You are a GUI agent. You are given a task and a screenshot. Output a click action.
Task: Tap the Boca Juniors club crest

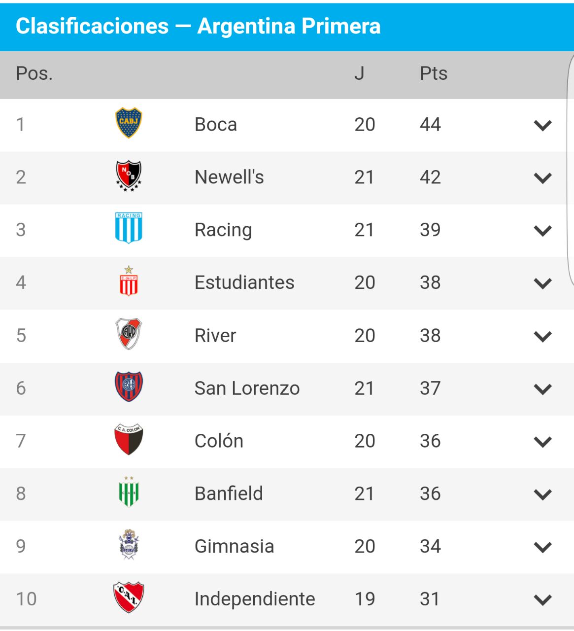[x=129, y=123]
